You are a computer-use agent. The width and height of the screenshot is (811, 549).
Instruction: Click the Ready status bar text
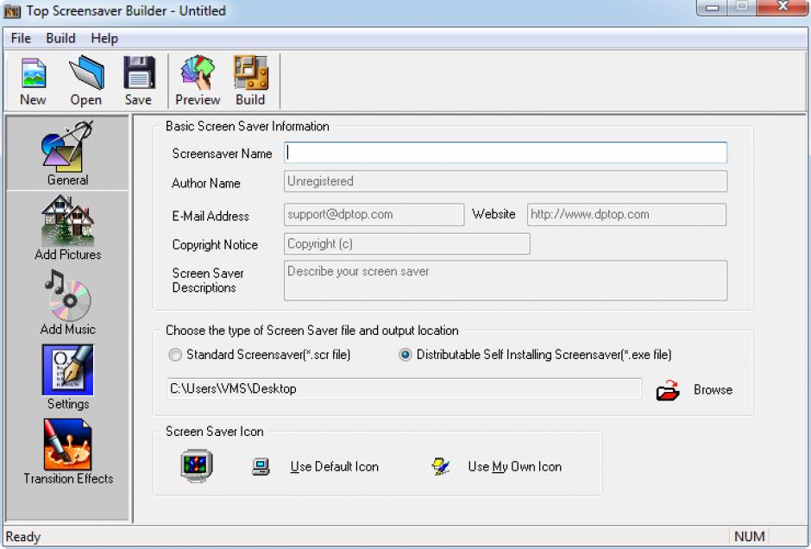coord(22,537)
